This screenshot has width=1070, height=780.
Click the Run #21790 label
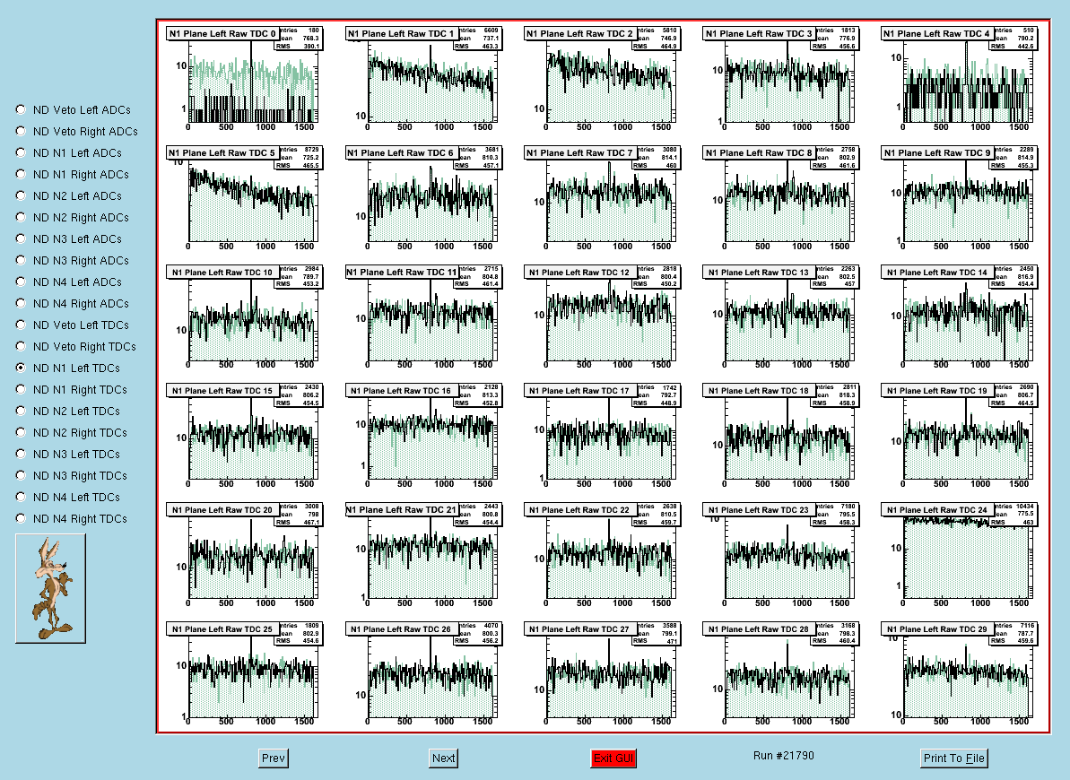click(783, 756)
